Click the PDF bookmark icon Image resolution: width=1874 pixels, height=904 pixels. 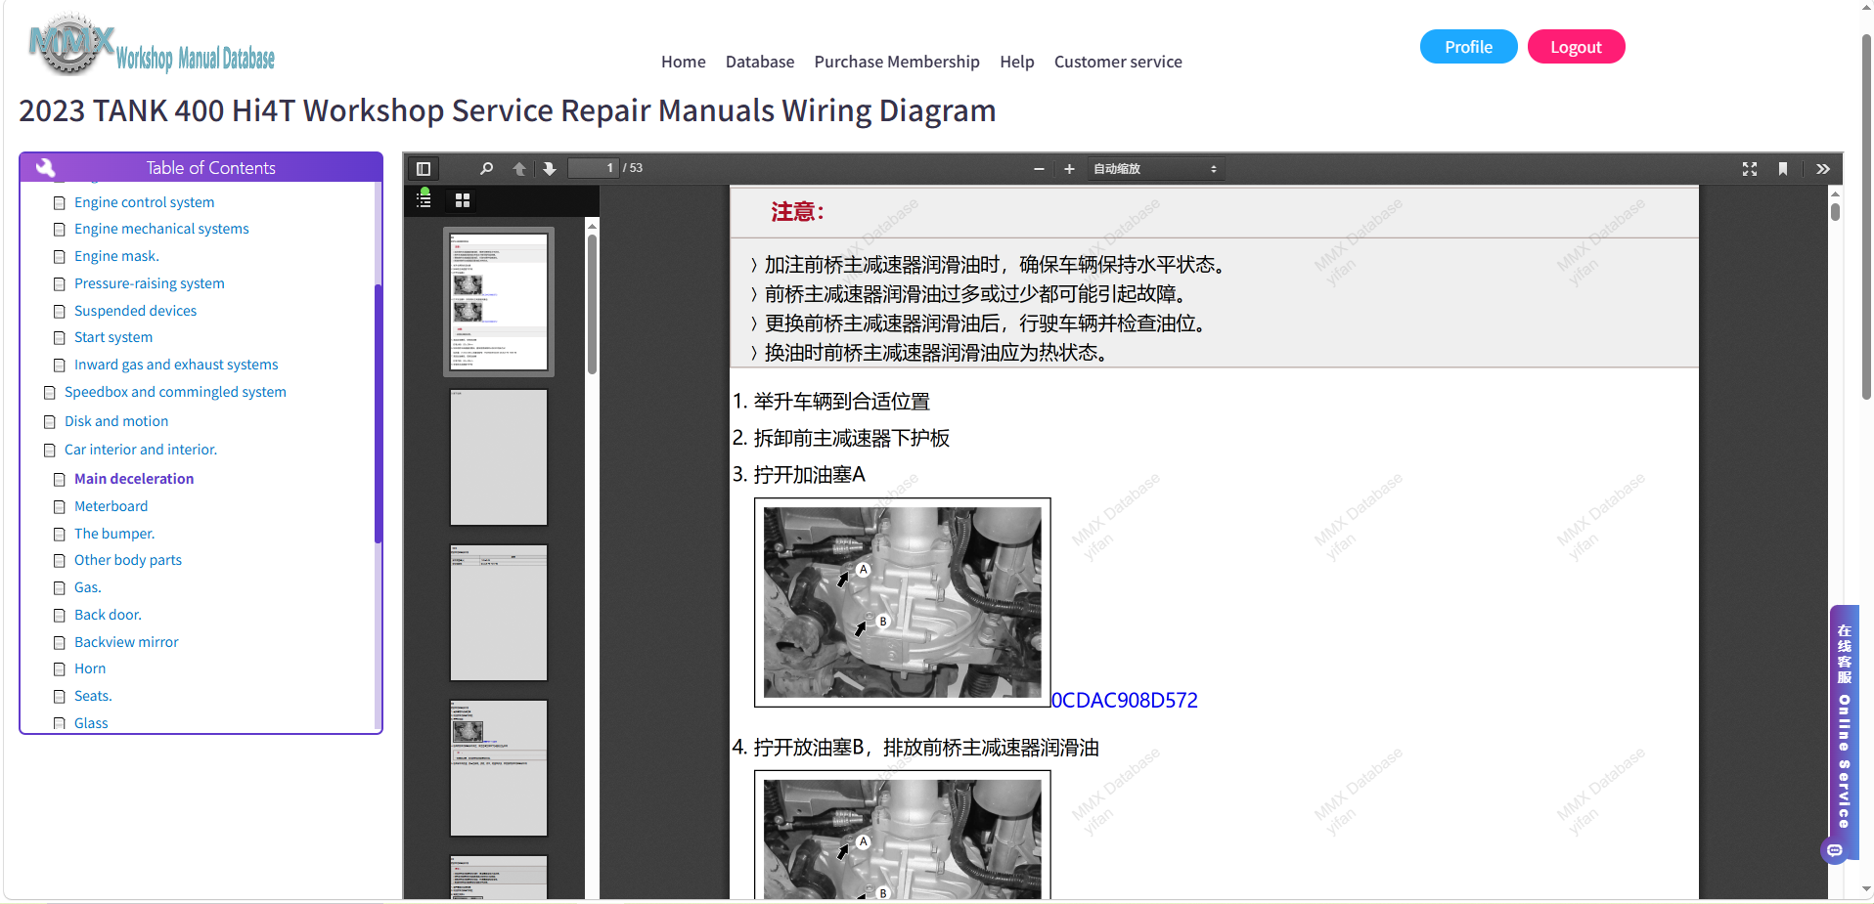coord(1783,169)
